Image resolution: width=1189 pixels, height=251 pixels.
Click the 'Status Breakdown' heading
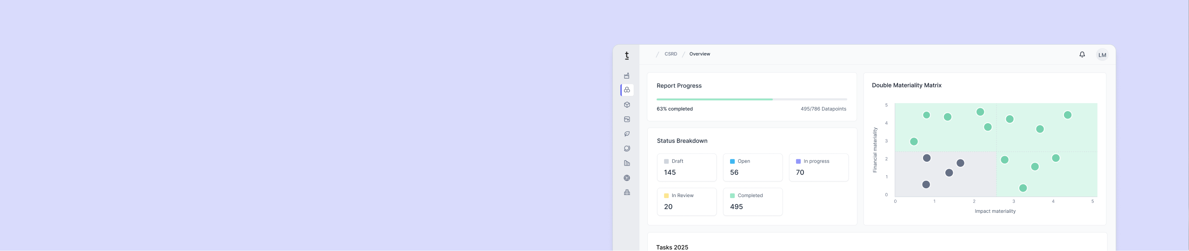(x=682, y=141)
